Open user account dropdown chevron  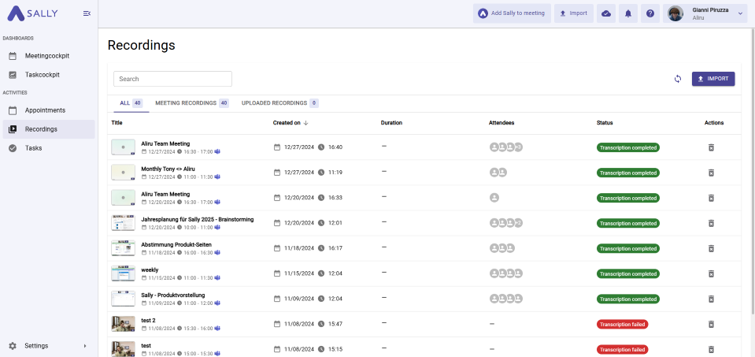[x=741, y=13]
